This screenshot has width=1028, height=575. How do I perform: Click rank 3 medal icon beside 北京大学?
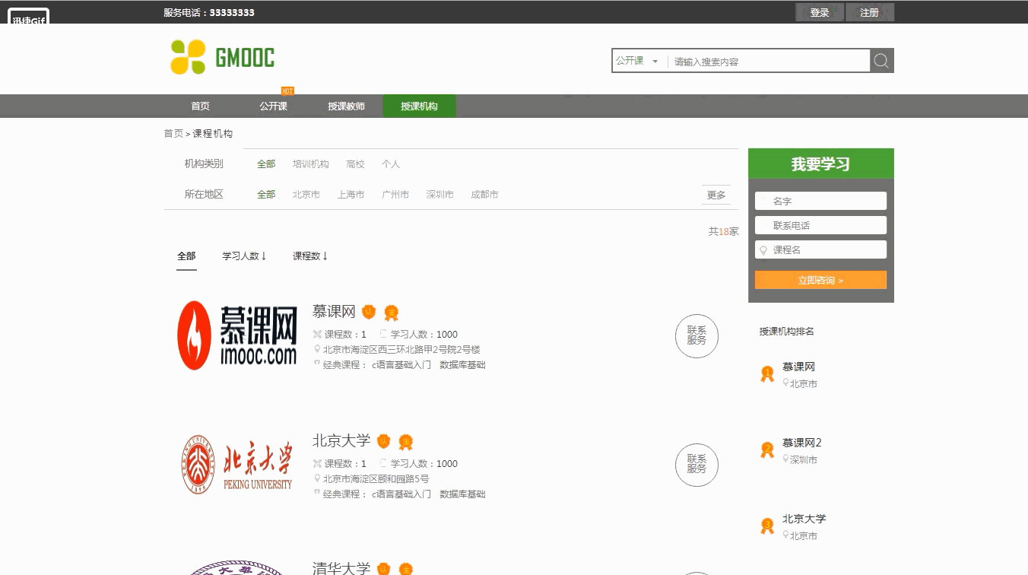tap(767, 526)
